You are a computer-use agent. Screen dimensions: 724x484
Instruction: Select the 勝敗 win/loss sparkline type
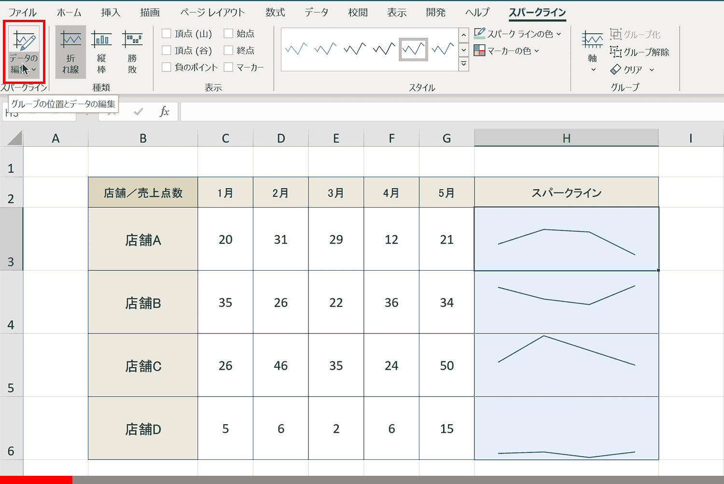(132, 52)
